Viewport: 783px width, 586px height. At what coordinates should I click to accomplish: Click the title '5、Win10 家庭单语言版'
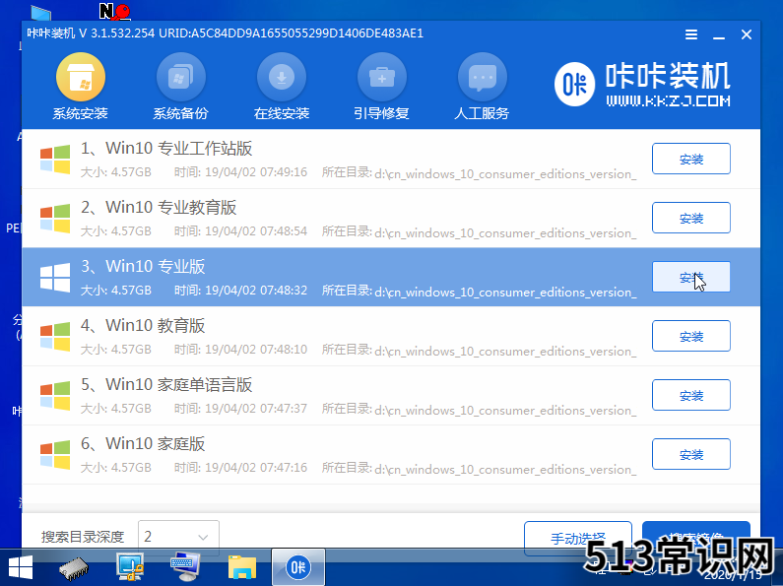166,384
